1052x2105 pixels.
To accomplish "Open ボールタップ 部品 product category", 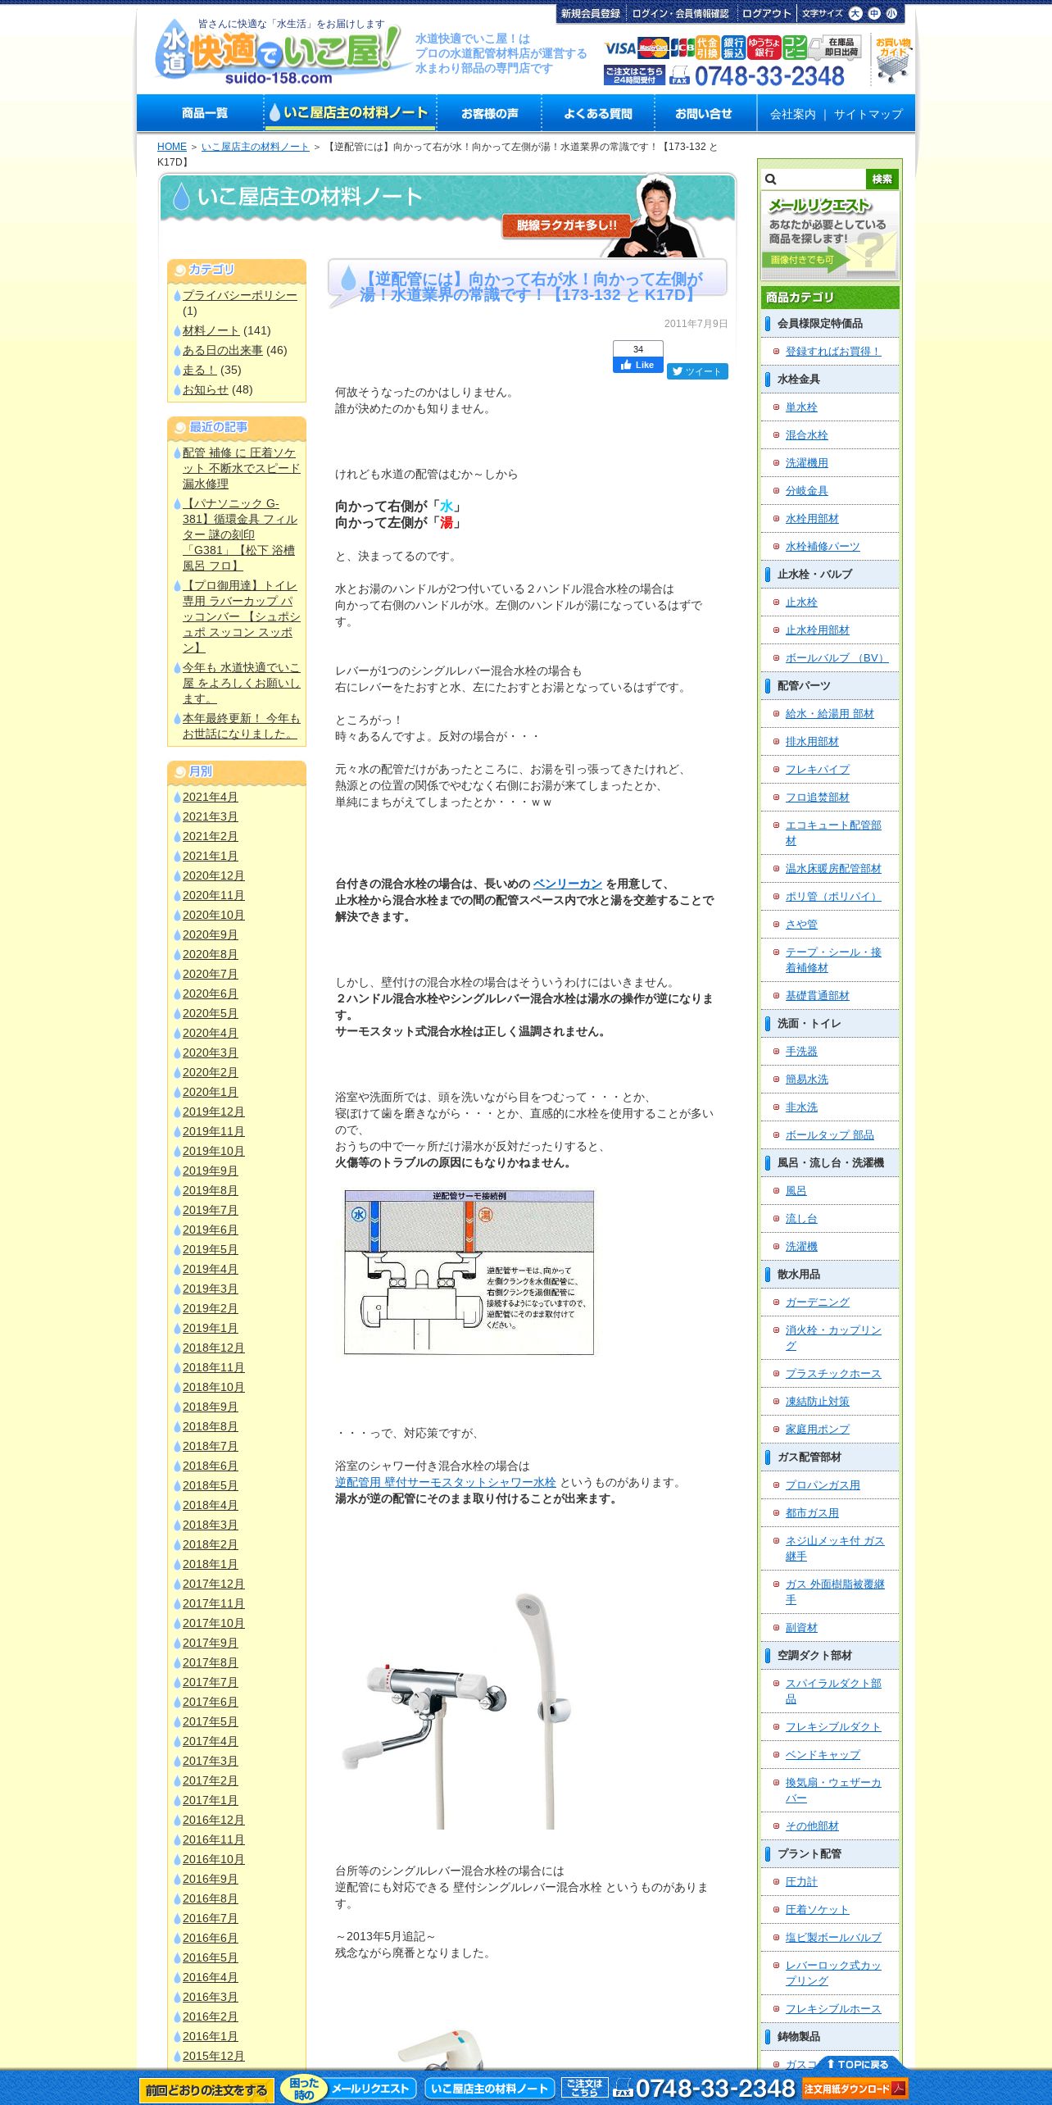I will (x=829, y=1135).
